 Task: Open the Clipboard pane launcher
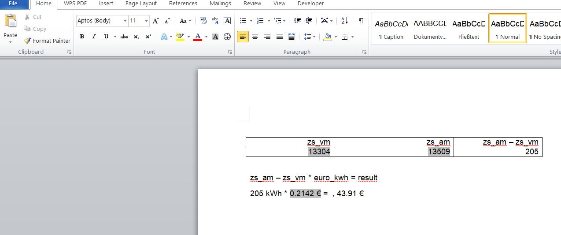click(69, 52)
